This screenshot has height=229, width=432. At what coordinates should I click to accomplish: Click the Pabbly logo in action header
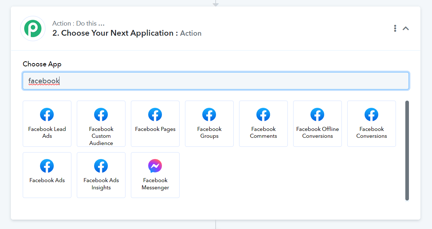pos(33,28)
